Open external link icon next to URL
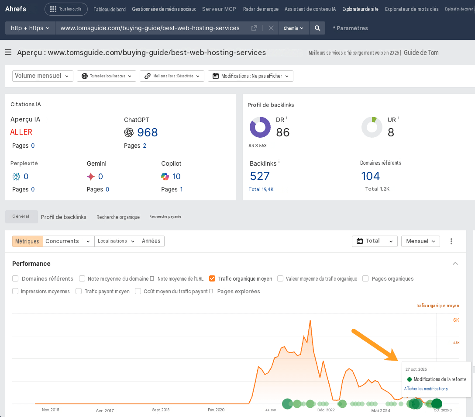The height and width of the screenshot is (417, 475). pos(254,28)
